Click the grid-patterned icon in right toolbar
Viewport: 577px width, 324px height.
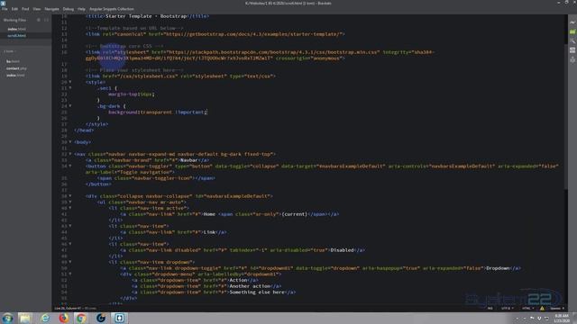point(572,50)
